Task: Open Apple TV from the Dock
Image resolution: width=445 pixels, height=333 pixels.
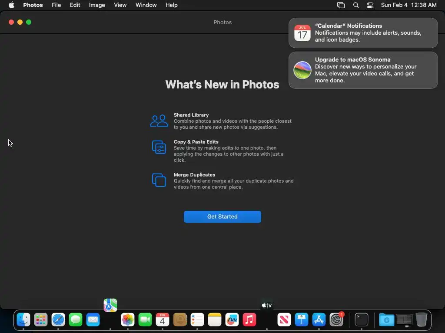Action: point(267,305)
